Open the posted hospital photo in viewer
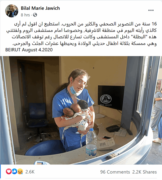This screenshot has height=180, width=162. pos(81,110)
